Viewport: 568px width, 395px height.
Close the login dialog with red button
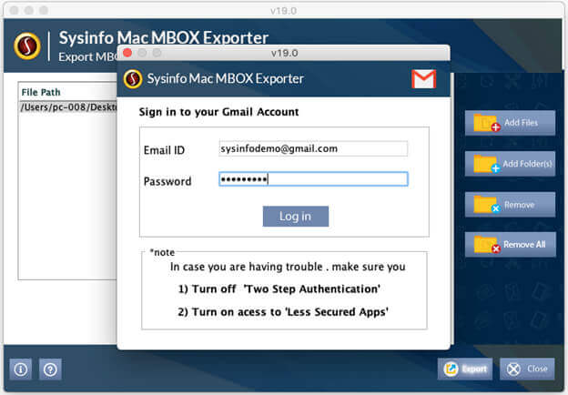coord(127,53)
